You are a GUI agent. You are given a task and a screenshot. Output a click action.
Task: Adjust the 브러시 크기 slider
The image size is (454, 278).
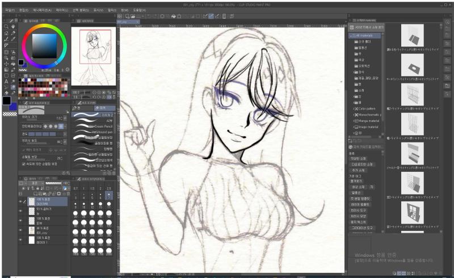pyautogui.click(x=37, y=120)
